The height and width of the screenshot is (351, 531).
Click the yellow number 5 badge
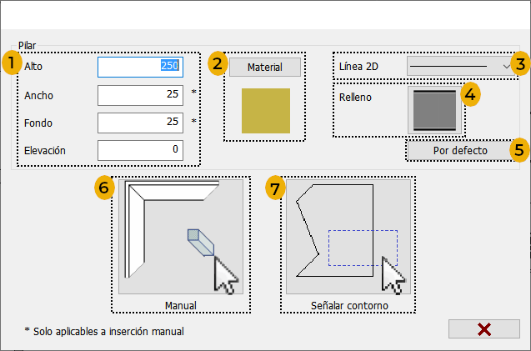point(519,149)
